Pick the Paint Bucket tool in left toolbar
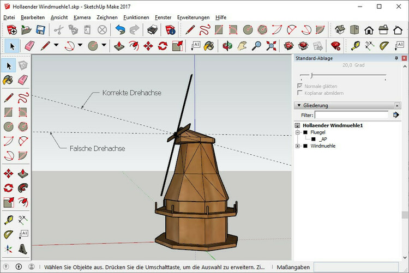This screenshot has width=409, height=273. click(x=8, y=80)
